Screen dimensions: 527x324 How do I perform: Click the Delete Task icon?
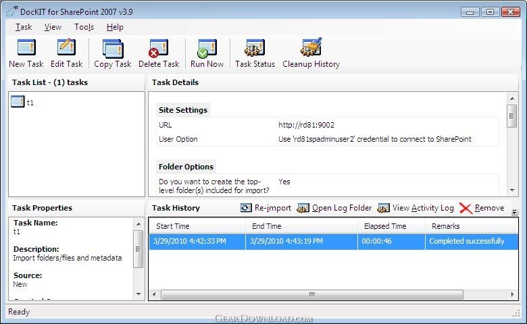click(x=159, y=49)
